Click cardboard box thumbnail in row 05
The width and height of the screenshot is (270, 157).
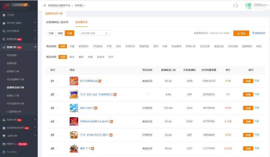pos(74,135)
